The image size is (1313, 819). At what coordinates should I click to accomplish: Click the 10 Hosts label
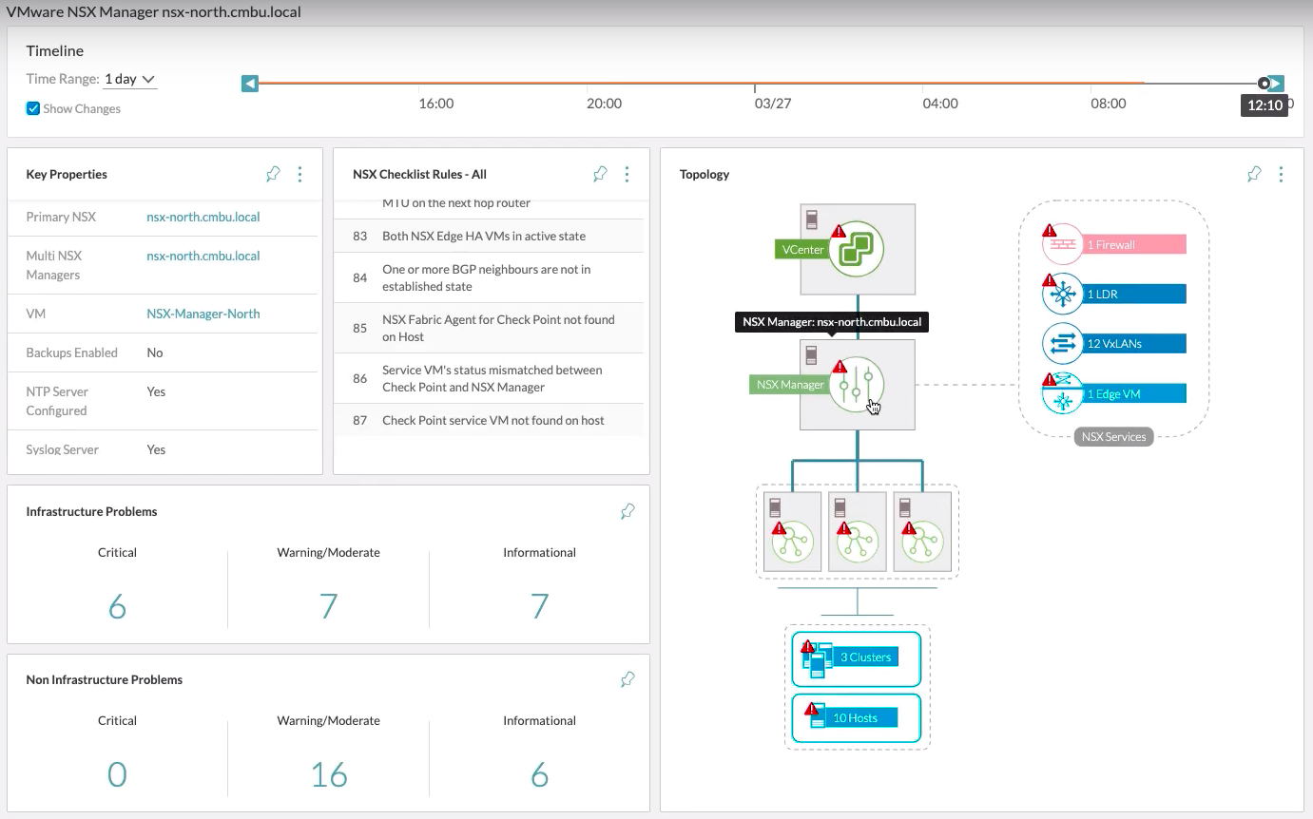(862, 717)
